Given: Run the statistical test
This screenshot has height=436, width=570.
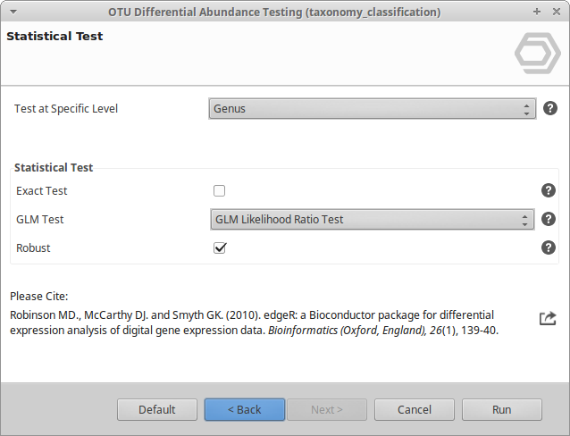Looking at the screenshot, I should [501, 409].
